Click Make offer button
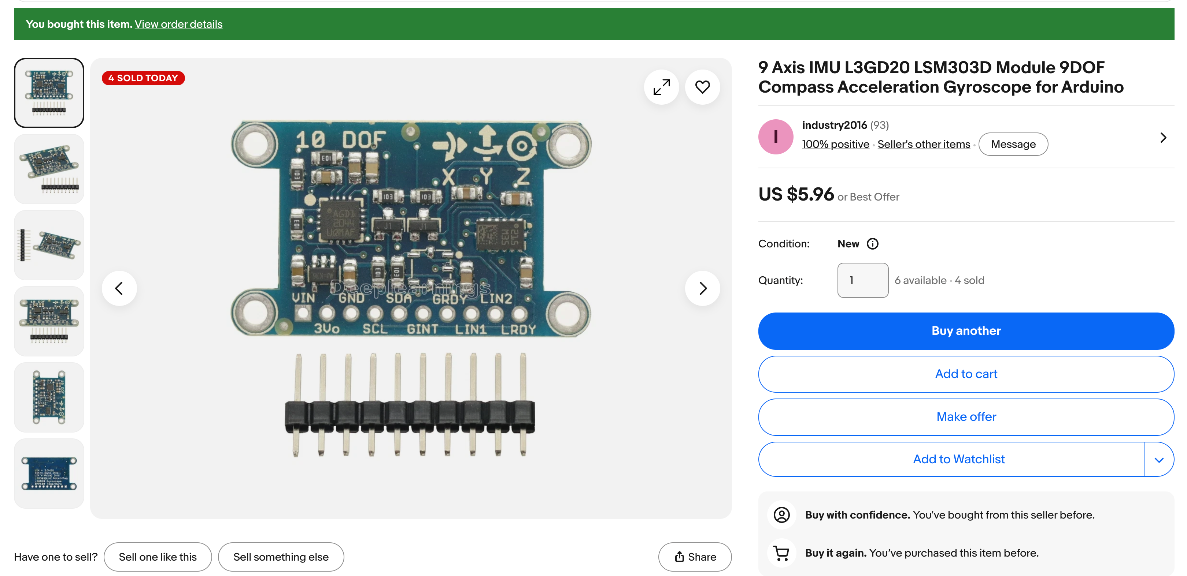Screen dimensions: 1187x576 point(966,417)
